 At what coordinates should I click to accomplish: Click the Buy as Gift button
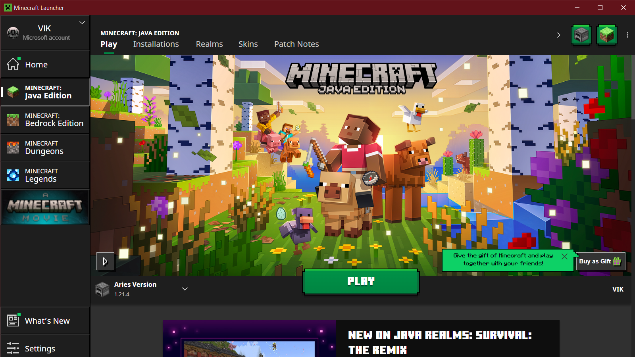click(x=600, y=261)
